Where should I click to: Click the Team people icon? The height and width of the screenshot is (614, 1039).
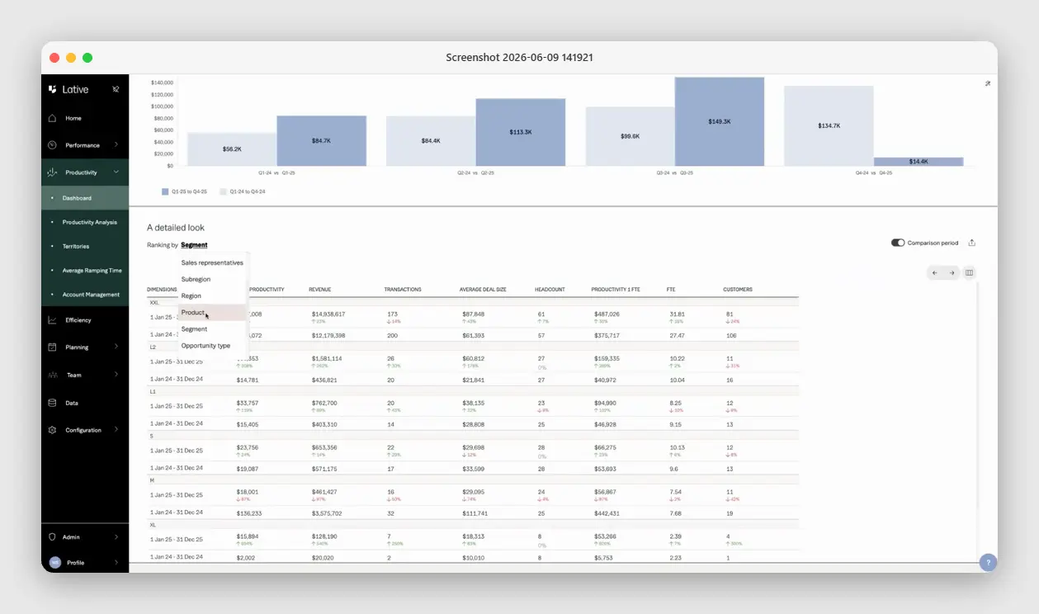click(52, 375)
